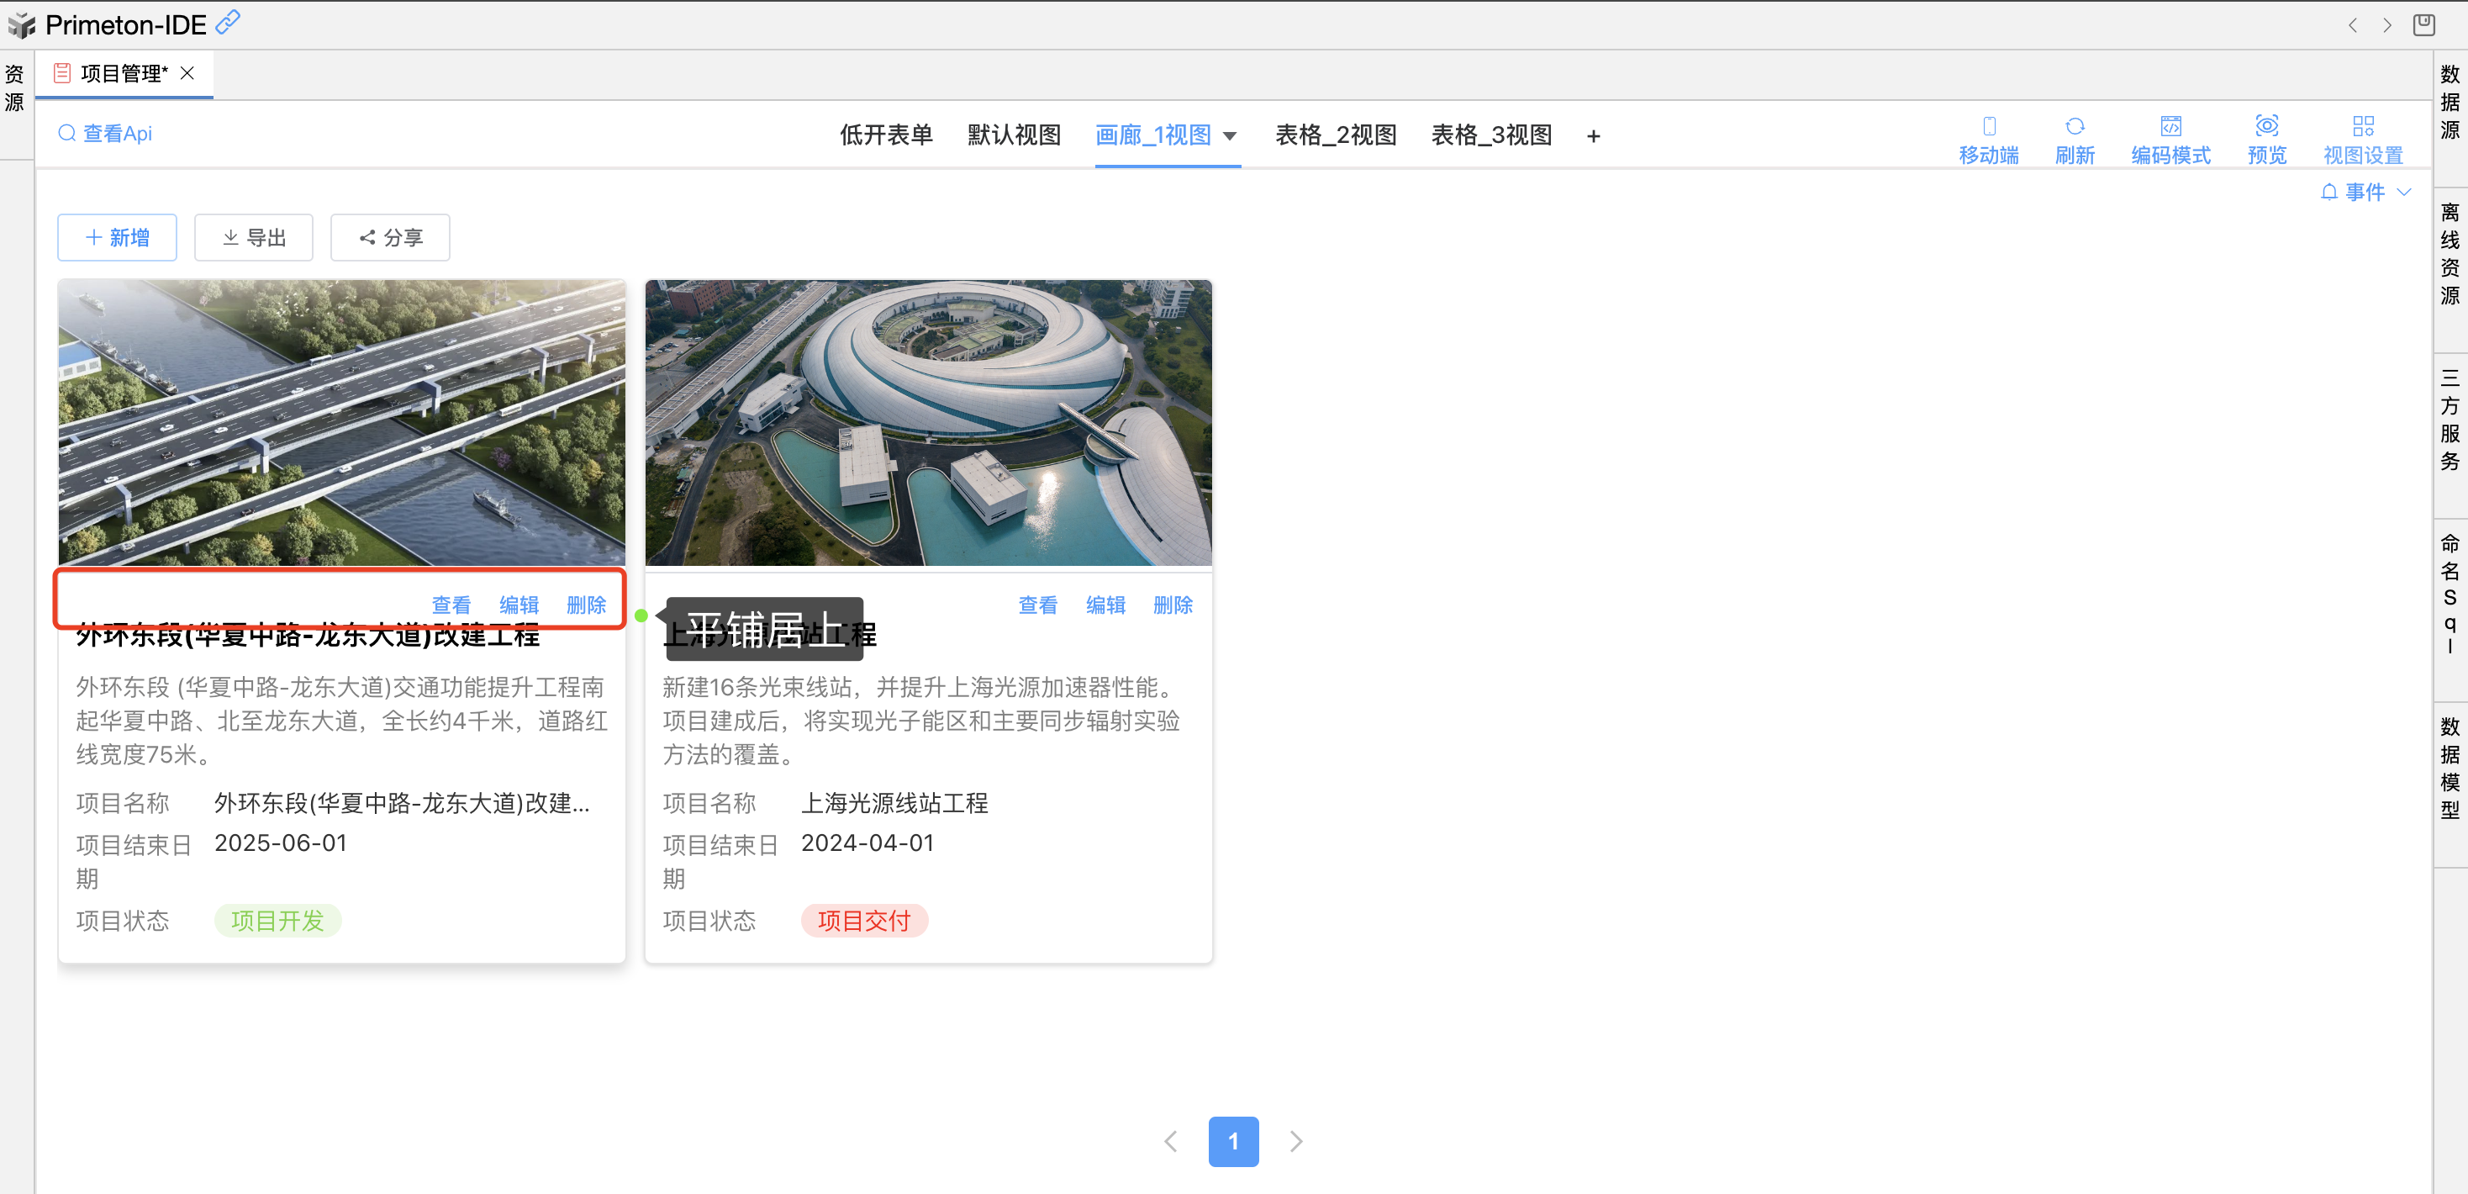The width and height of the screenshot is (2468, 1194).
Task: Click the 刷新 refresh icon
Action: tap(2075, 137)
